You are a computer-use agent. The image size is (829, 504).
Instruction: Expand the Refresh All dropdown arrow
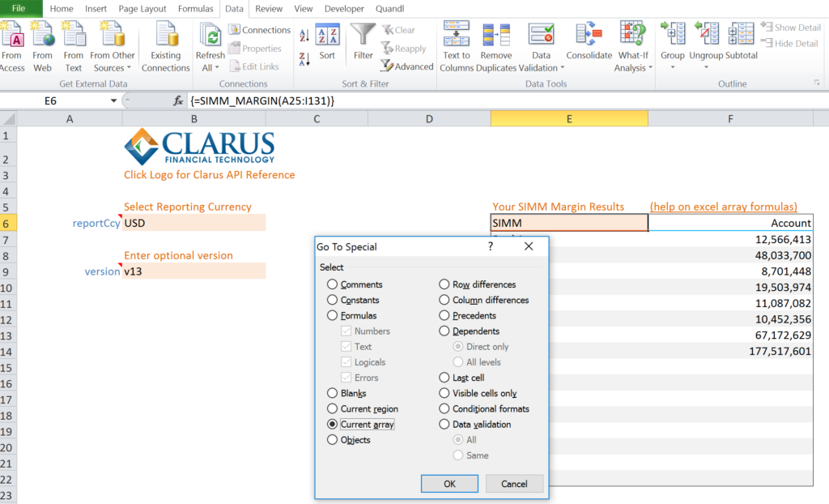point(217,68)
